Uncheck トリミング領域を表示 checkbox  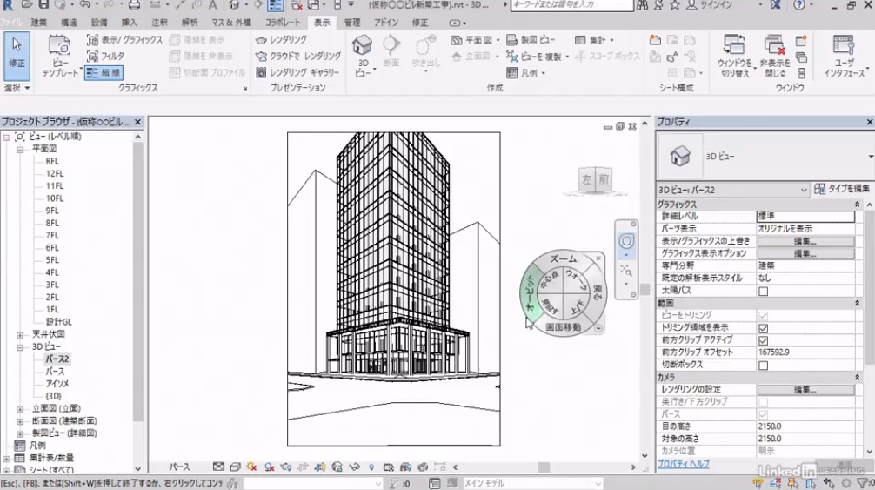(x=763, y=328)
